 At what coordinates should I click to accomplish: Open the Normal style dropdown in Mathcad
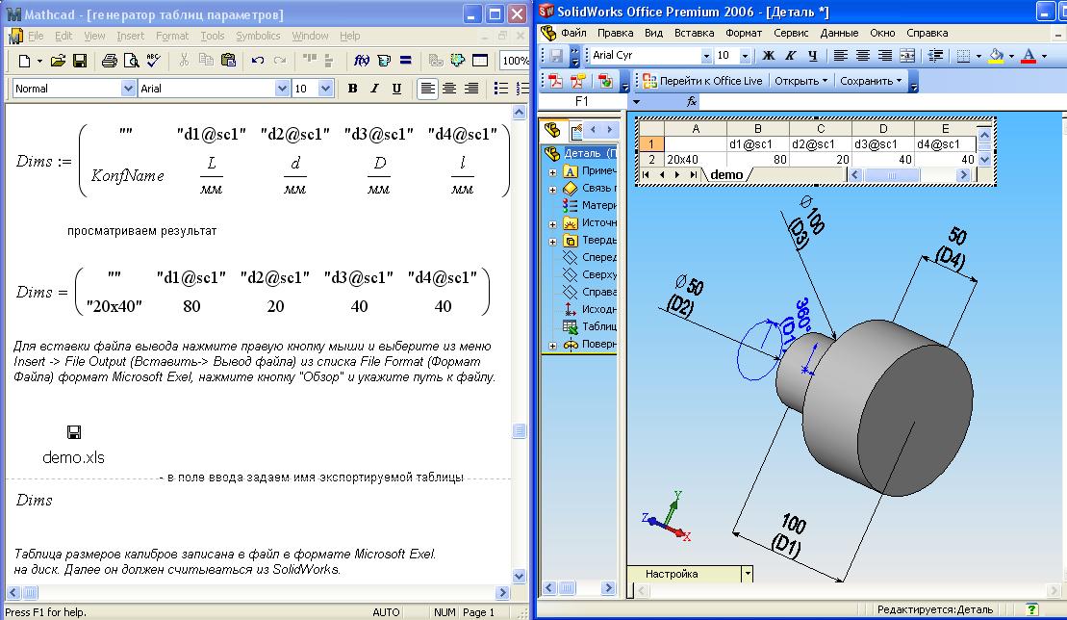(x=128, y=89)
